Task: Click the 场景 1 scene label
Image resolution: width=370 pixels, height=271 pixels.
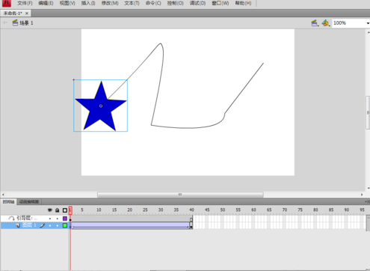Action: point(26,23)
